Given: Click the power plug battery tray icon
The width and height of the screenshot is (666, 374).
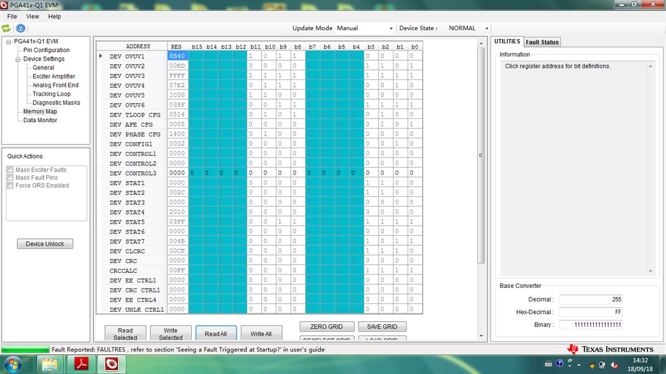Looking at the screenshot, I should (602, 364).
